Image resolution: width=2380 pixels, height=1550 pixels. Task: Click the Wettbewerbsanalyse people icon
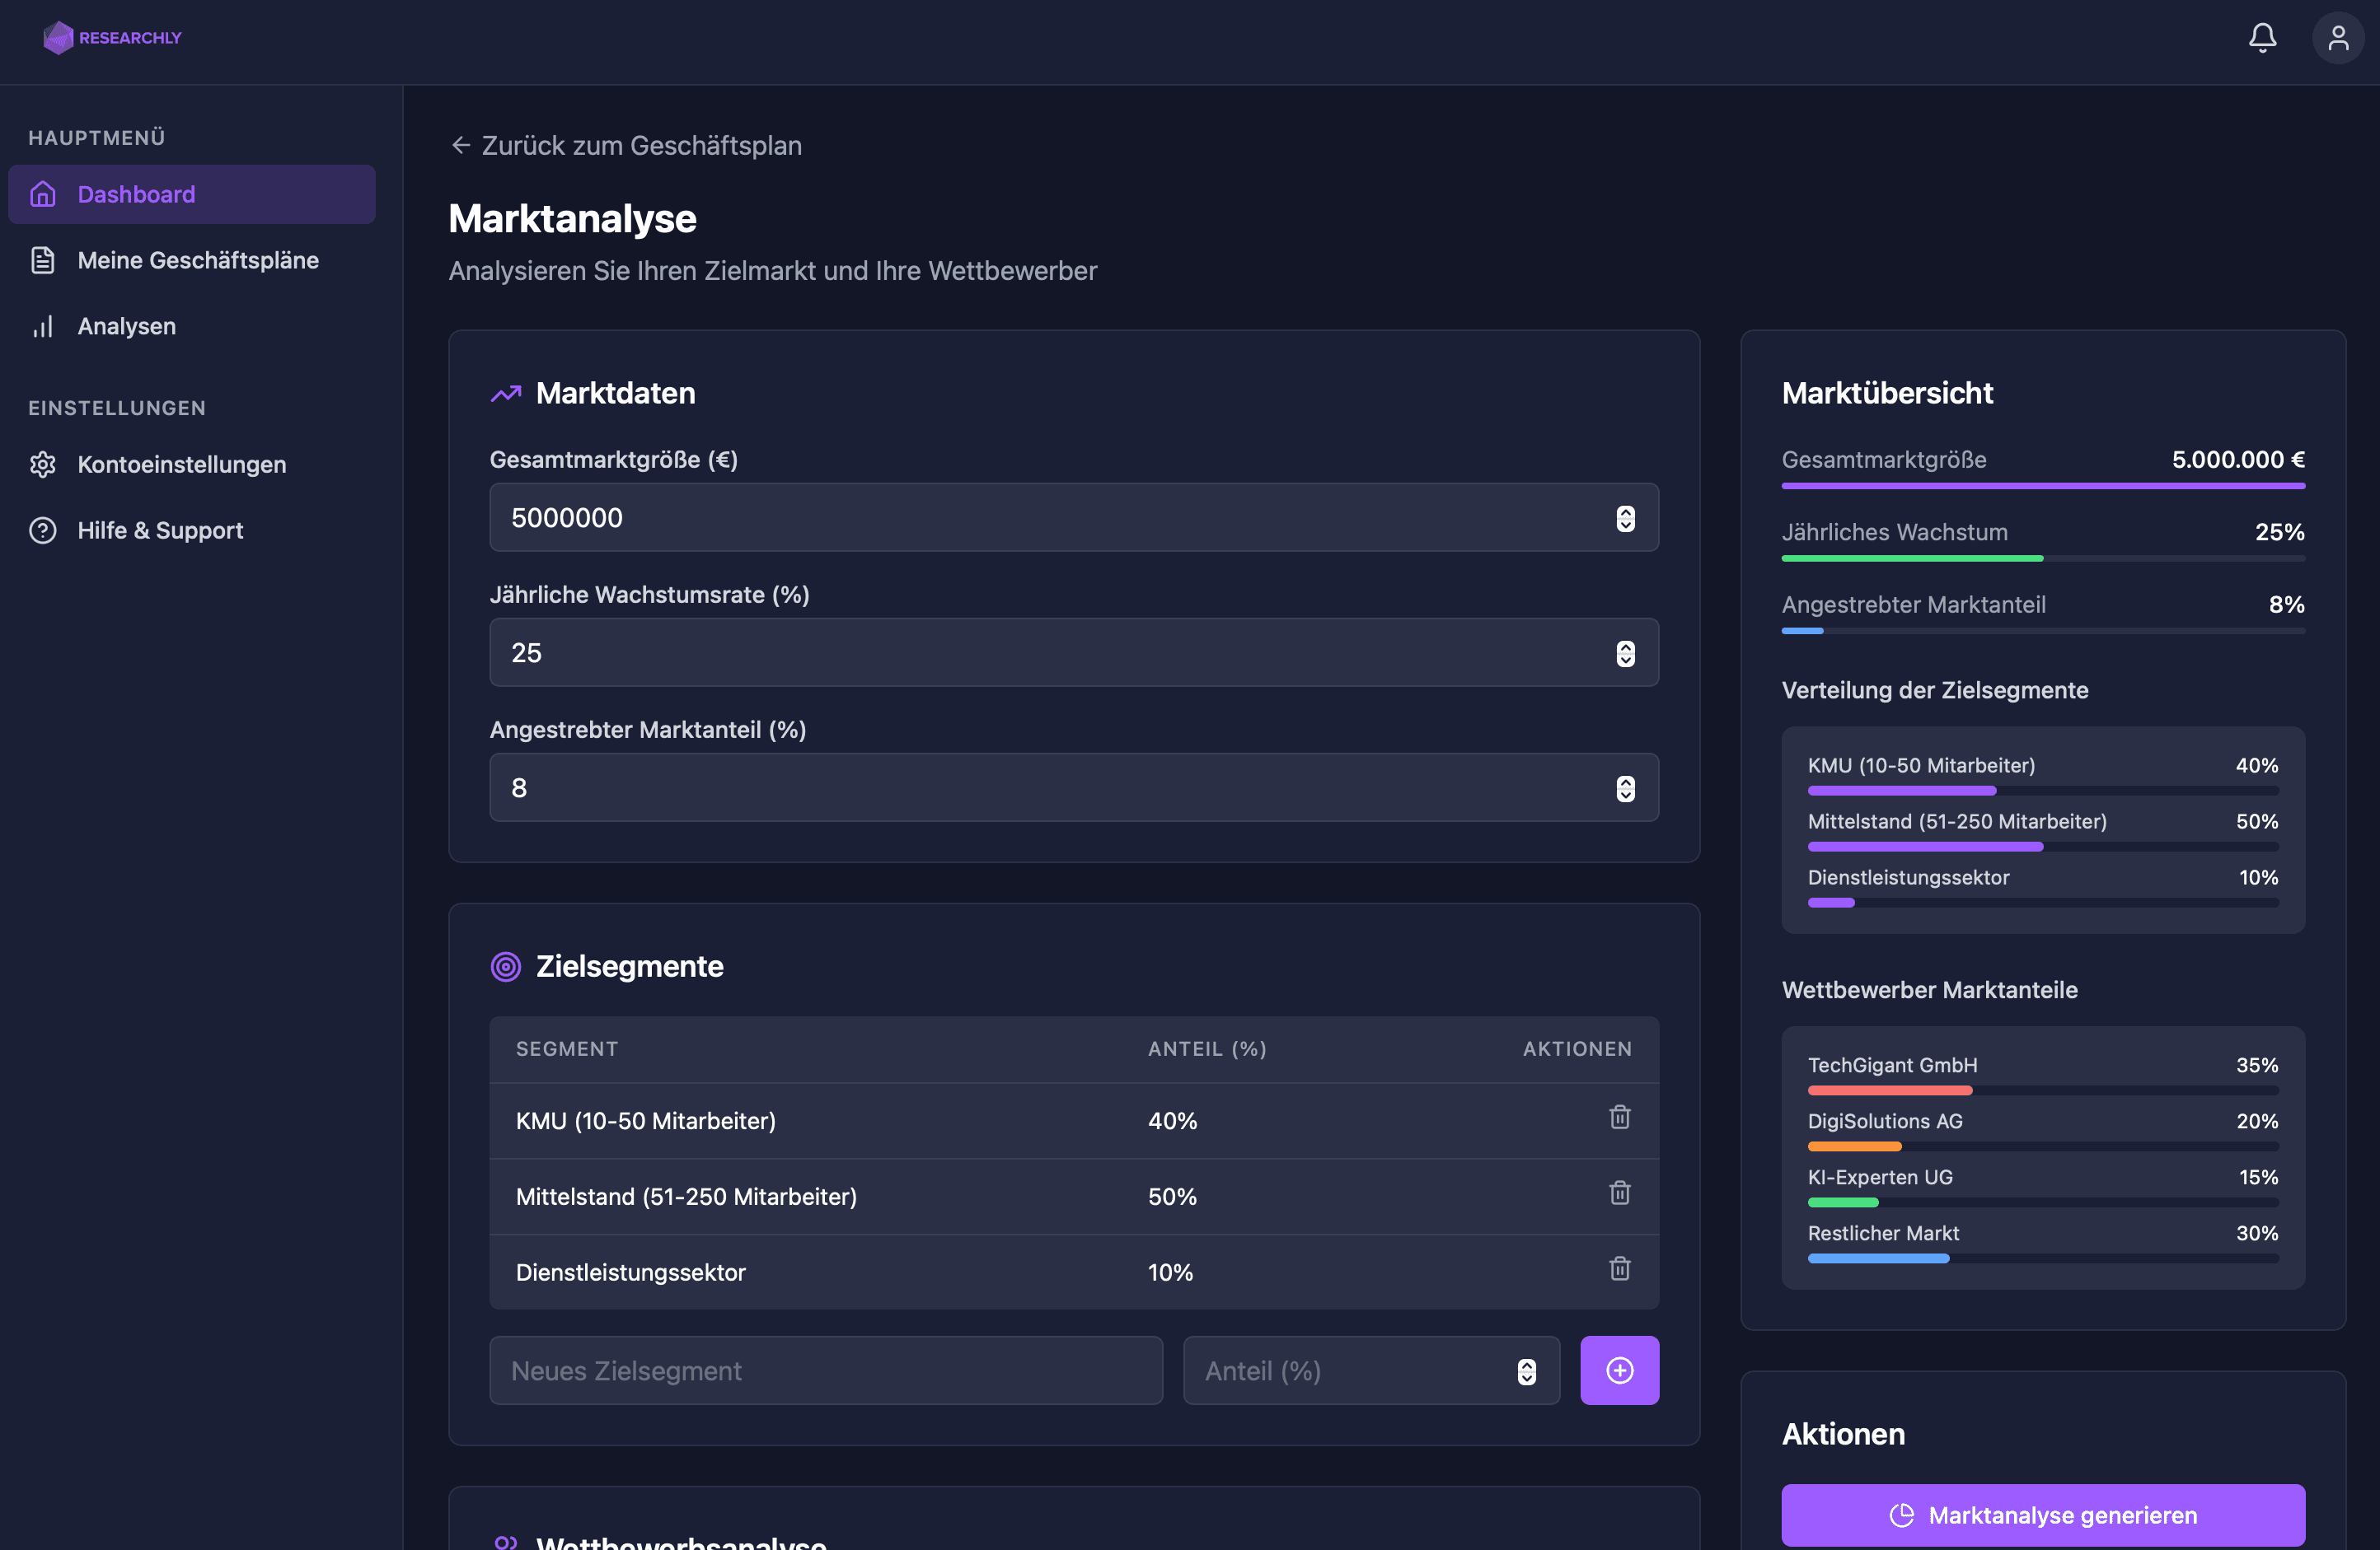click(506, 1542)
